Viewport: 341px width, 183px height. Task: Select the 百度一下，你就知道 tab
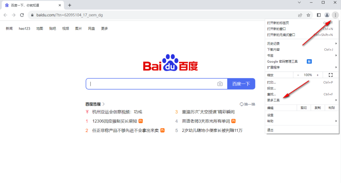tap(33, 5)
